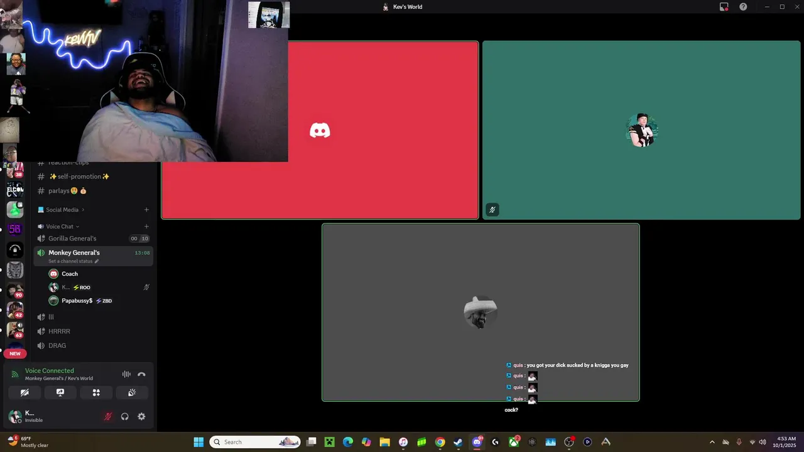Image resolution: width=804 pixels, height=452 pixels.
Task: Open Task View from taskbar
Action: click(x=311, y=442)
